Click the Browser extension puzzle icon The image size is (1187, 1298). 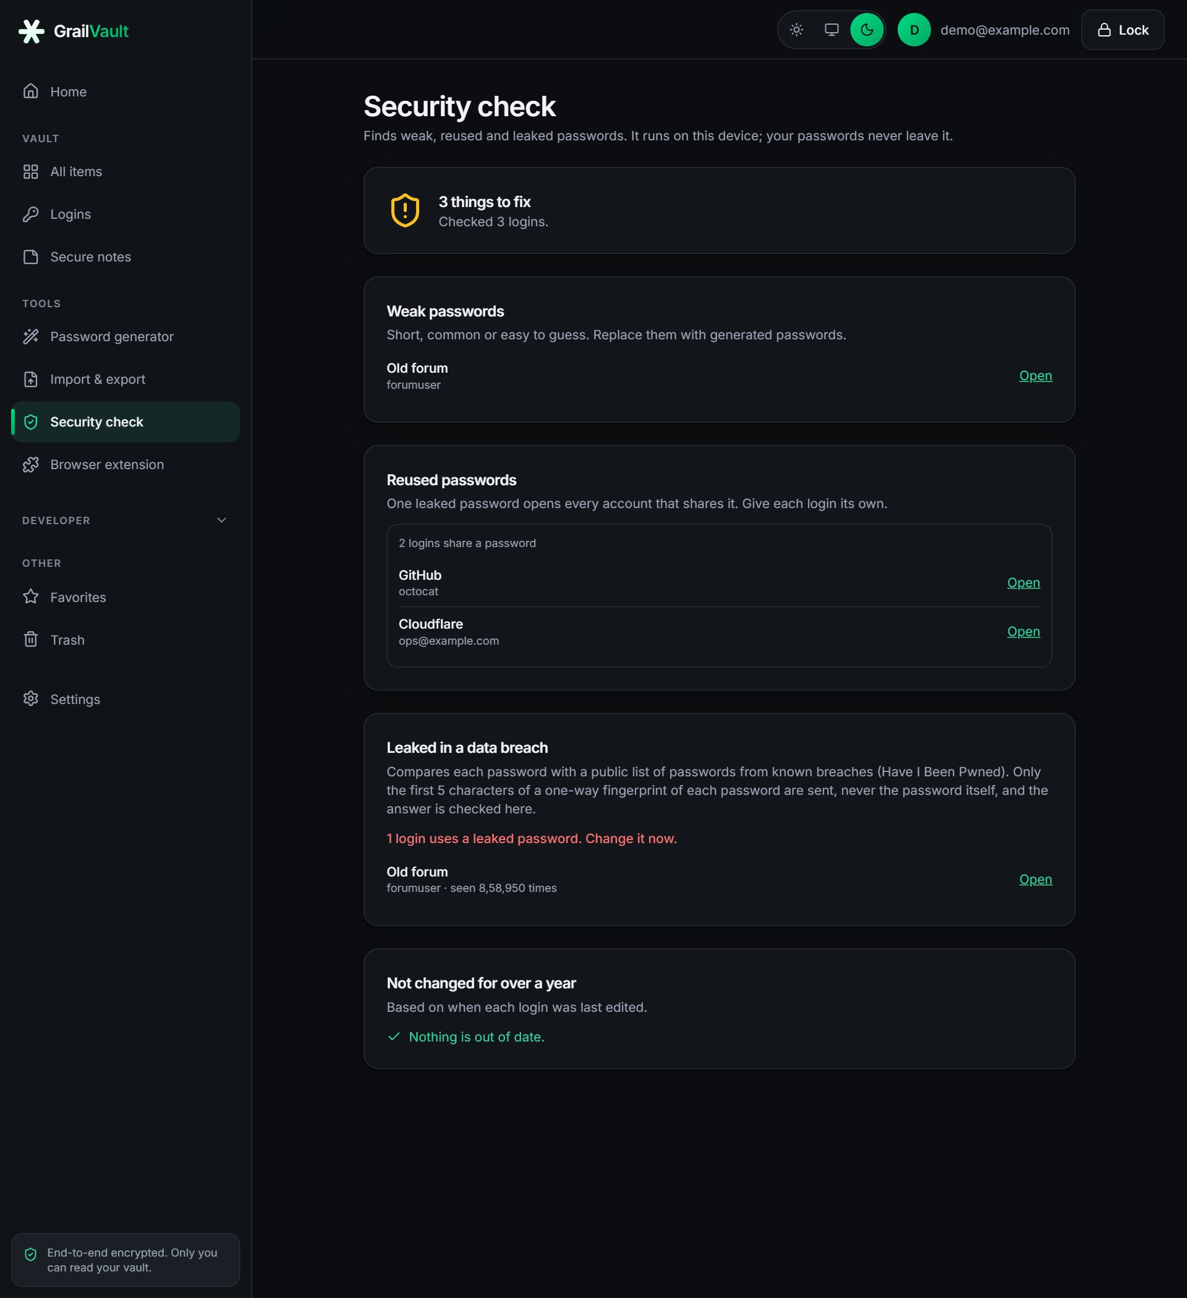tap(30, 464)
